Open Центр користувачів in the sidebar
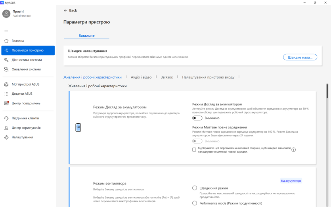331x207 pixels. (28, 128)
